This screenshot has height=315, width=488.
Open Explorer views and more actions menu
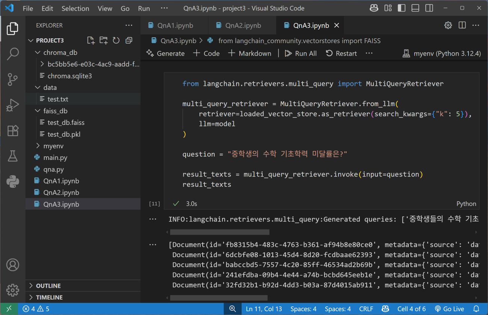[x=129, y=25]
